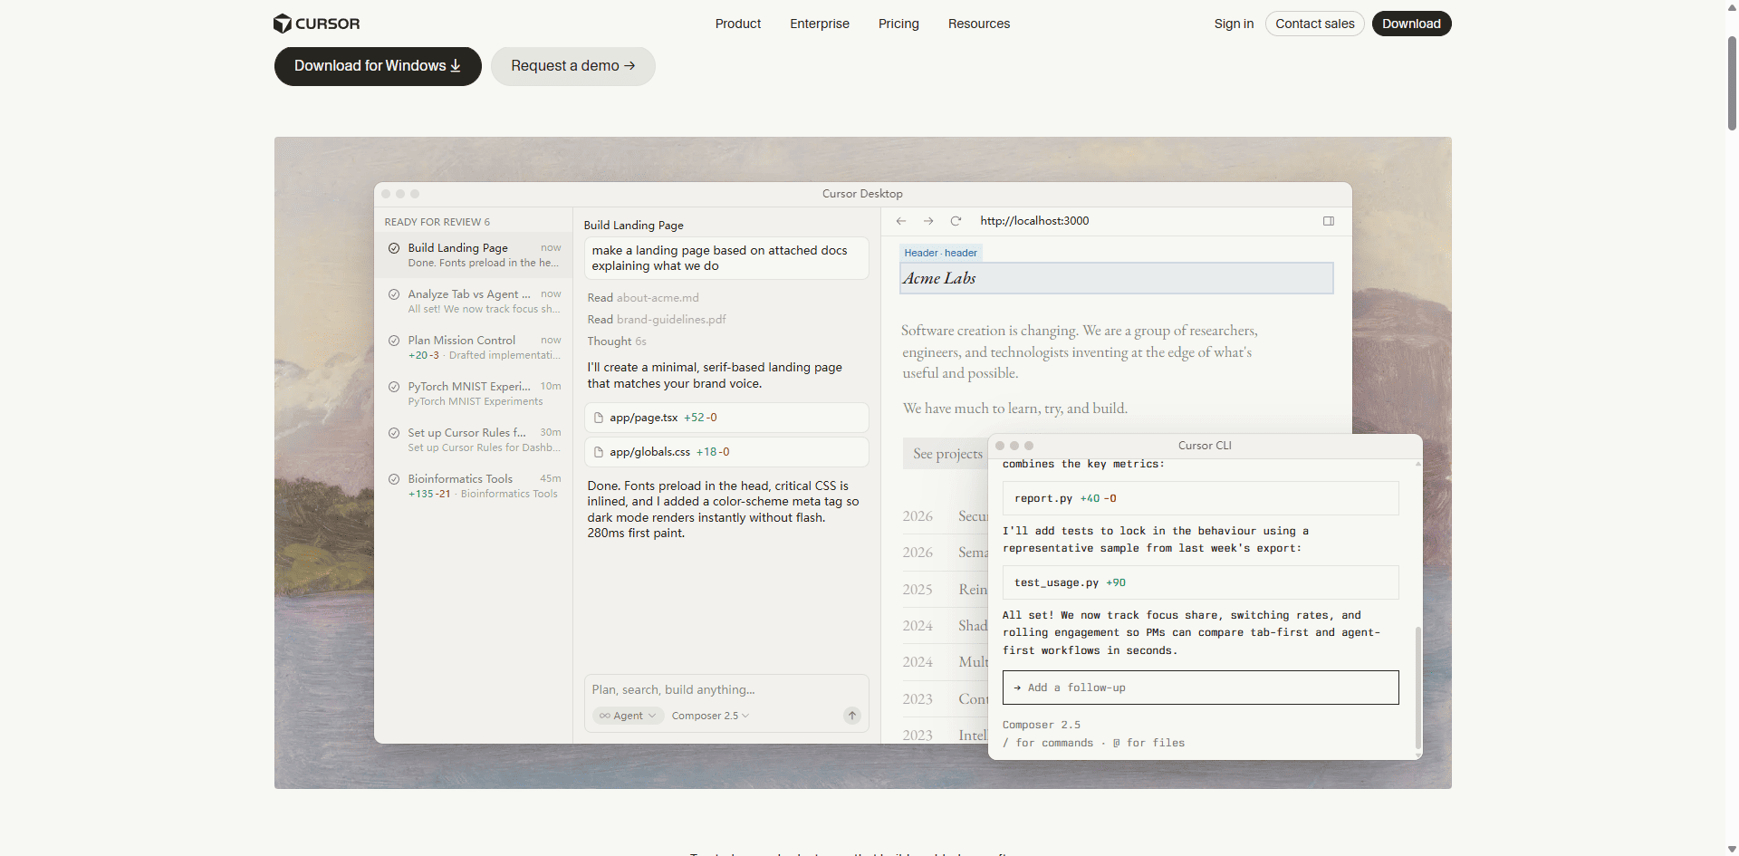Open the Composer 2.5 model dropdown
The width and height of the screenshot is (1739, 856).
pos(711,716)
